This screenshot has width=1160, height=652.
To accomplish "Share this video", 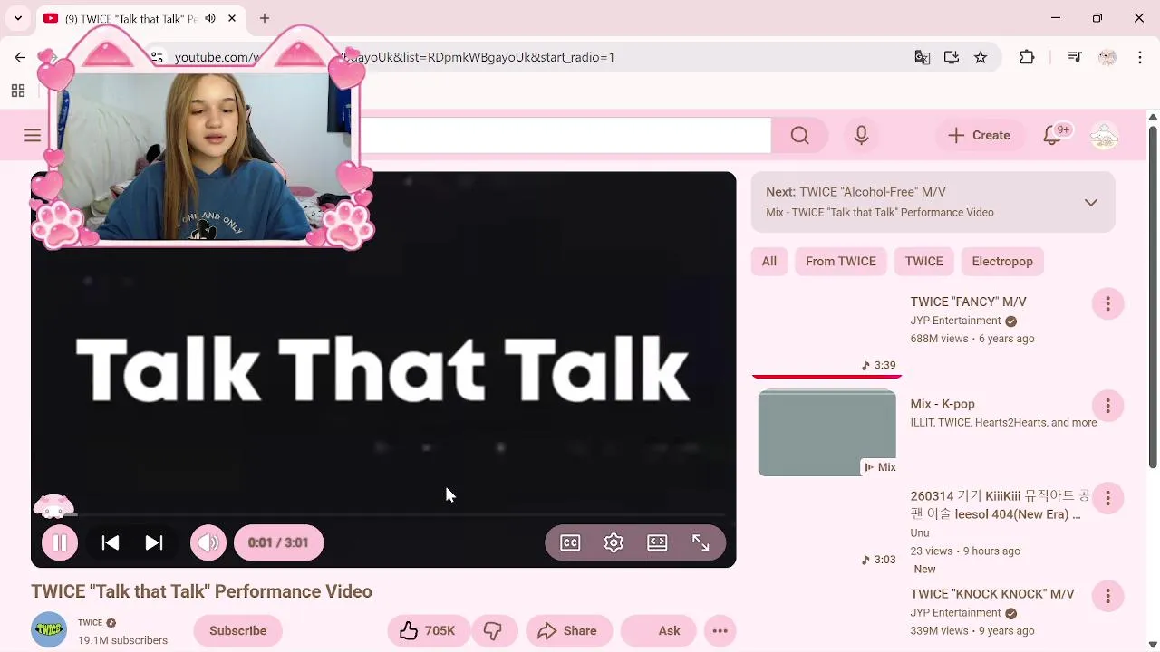I will click(x=568, y=630).
